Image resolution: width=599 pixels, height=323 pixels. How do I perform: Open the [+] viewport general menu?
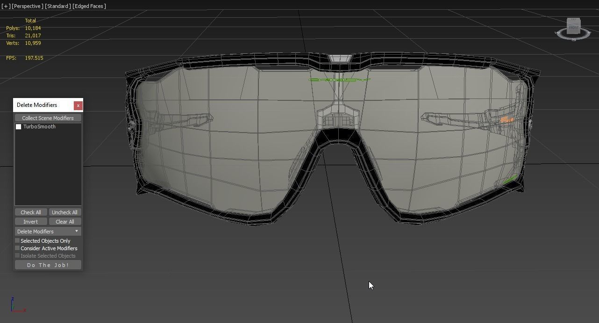(x=5, y=6)
